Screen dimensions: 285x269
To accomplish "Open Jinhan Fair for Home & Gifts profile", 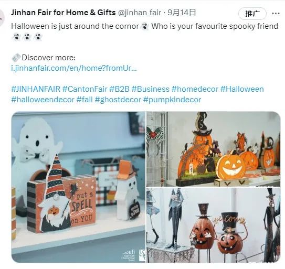I will 64,13.
